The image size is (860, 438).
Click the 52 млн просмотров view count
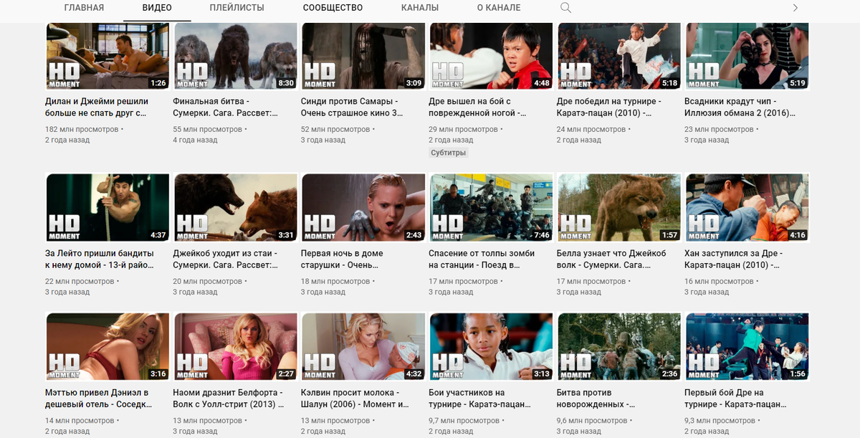point(335,129)
